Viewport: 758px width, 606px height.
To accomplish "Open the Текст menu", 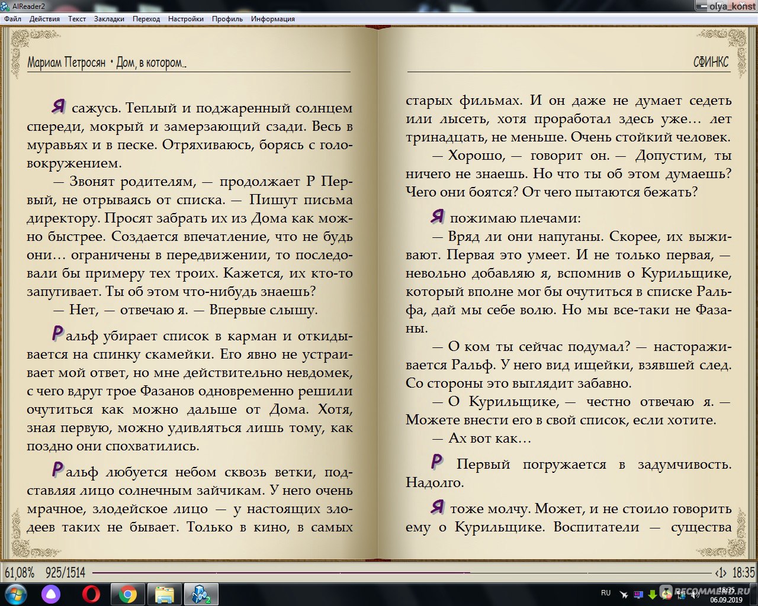I will click(x=77, y=19).
